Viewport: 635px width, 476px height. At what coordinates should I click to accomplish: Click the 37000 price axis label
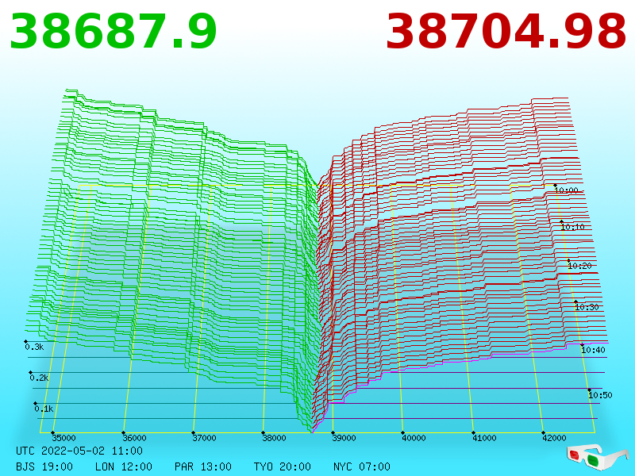coord(205,438)
